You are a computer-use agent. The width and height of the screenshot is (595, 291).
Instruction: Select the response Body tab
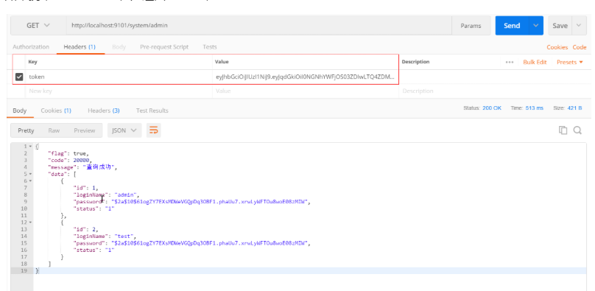point(20,111)
